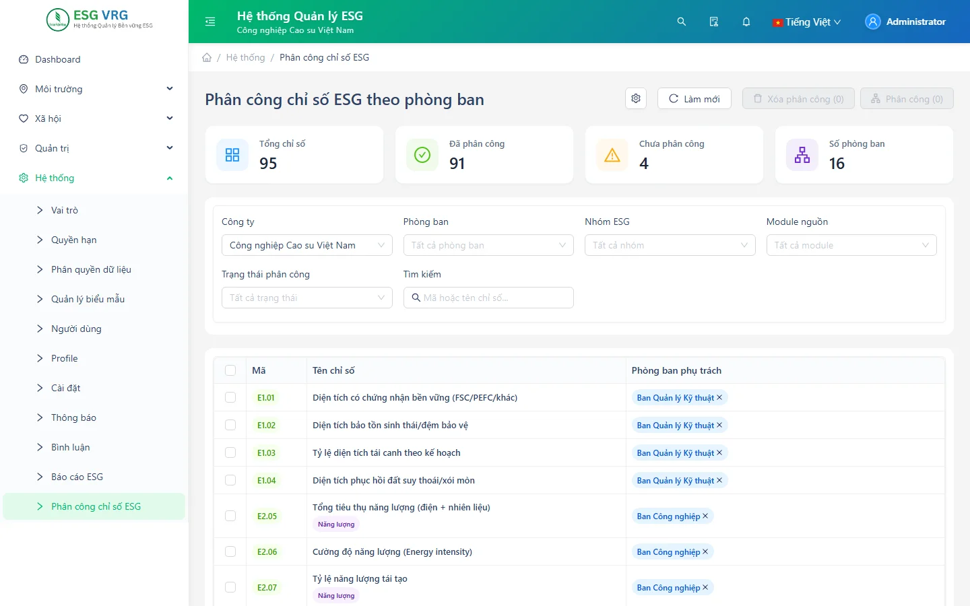The height and width of the screenshot is (606, 970).
Task: Collapse the sidebar with the menu toggle icon
Action: click(x=210, y=22)
